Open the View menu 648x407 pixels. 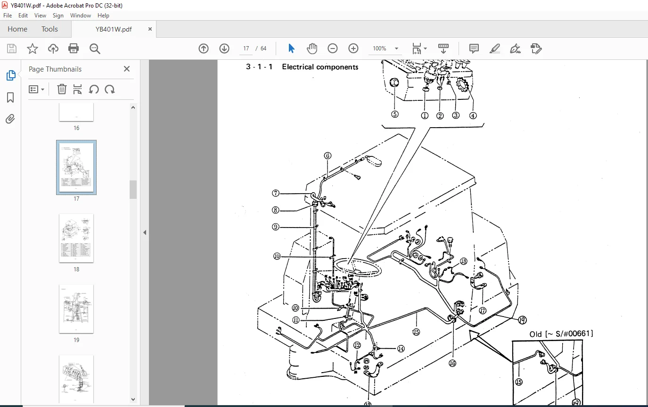(40, 16)
